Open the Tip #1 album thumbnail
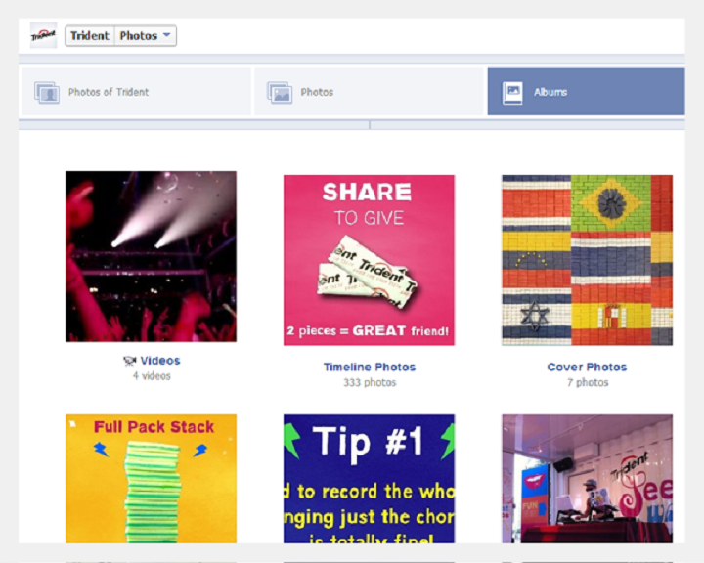Screen dimensions: 704x563 (369, 479)
